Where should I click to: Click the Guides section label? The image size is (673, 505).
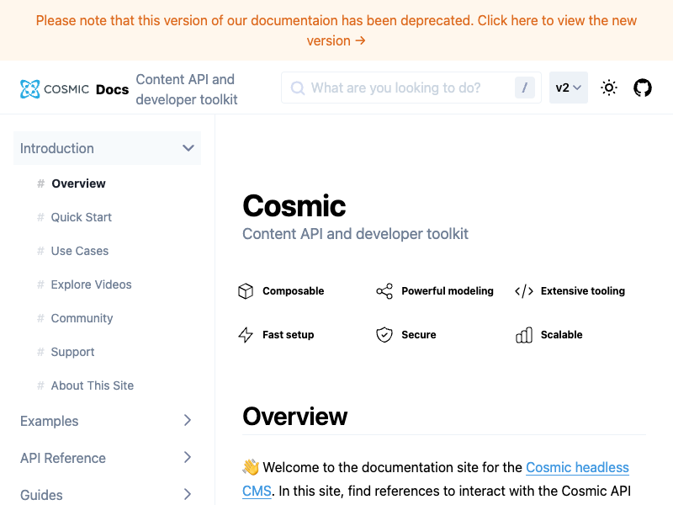click(x=41, y=495)
